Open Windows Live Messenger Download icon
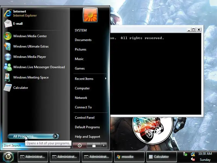The height and width of the screenshot is (163, 217). tap(8, 67)
